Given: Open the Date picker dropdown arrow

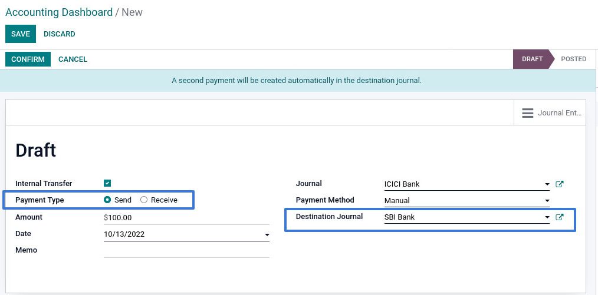Looking at the screenshot, I should point(267,235).
